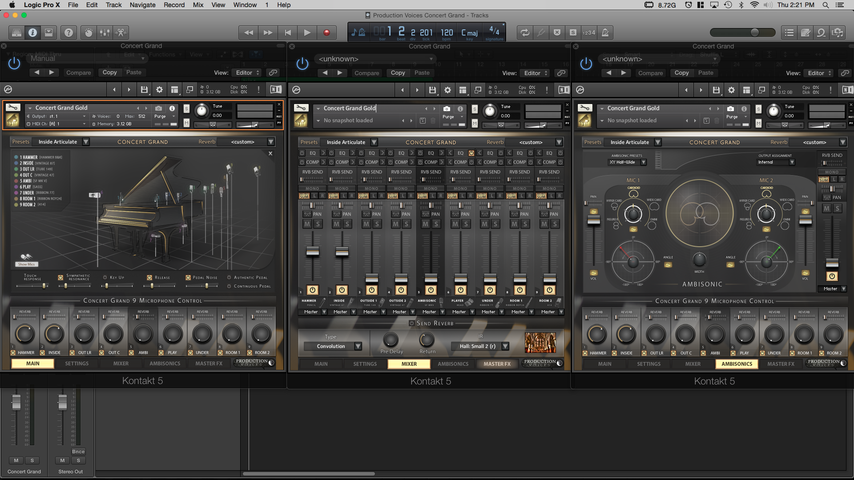Open the Convolution reverb Type dropdown

pos(333,346)
